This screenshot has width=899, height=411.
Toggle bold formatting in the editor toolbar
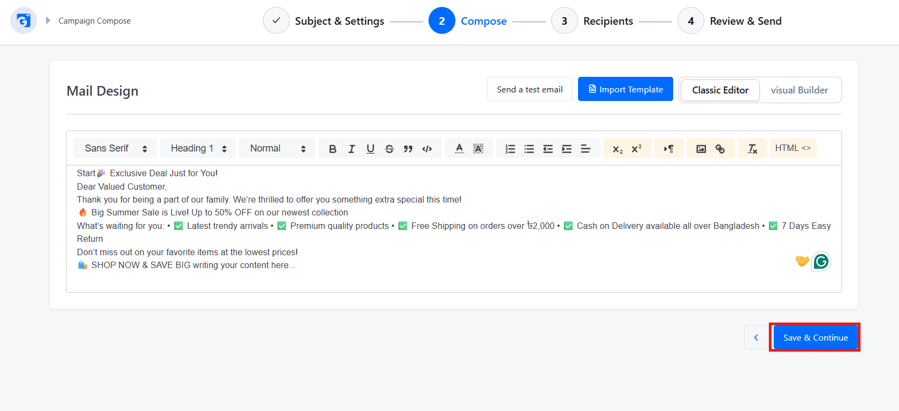(x=333, y=149)
